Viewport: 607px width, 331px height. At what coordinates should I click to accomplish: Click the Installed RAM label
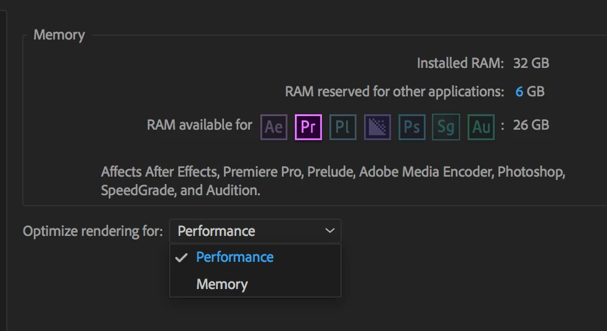(460, 63)
